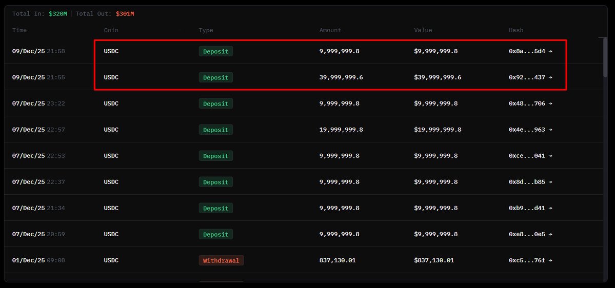
Task: Open transaction hash link 0xe8...0e5
Action: pos(530,234)
